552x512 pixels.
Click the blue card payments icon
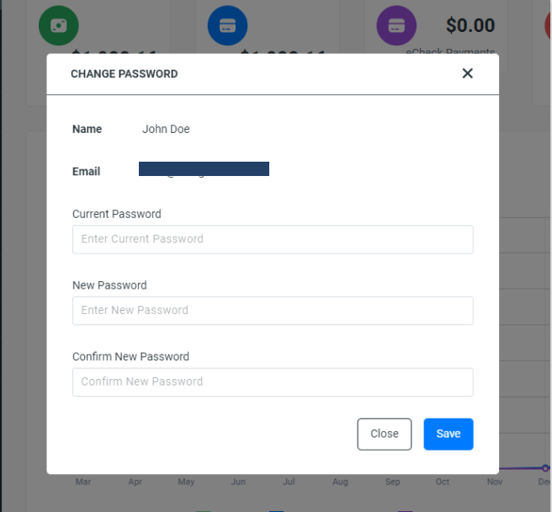(x=227, y=25)
